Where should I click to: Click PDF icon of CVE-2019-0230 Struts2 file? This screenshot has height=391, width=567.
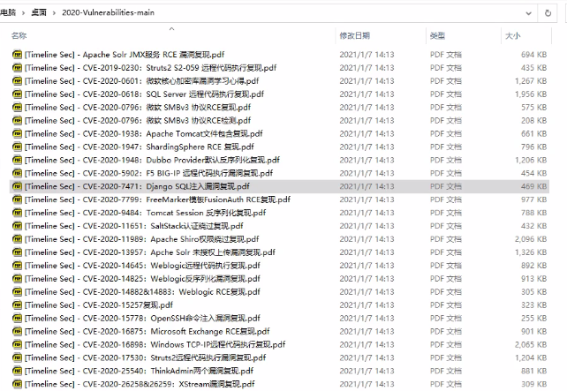pyautogui.click(x=17, y=68)
